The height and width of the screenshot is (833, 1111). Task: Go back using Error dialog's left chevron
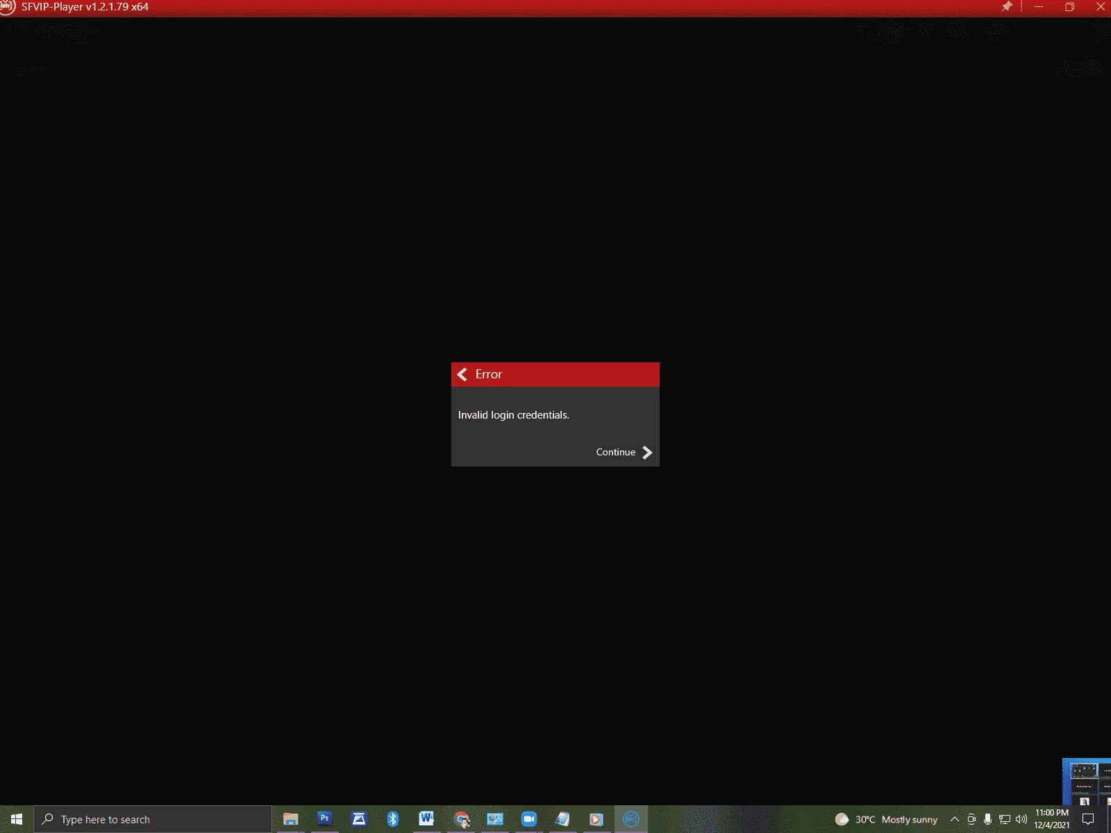pos(462,375)
